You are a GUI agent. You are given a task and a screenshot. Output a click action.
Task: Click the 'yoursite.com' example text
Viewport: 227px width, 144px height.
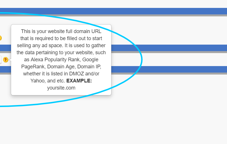click(x=61, y=88)
